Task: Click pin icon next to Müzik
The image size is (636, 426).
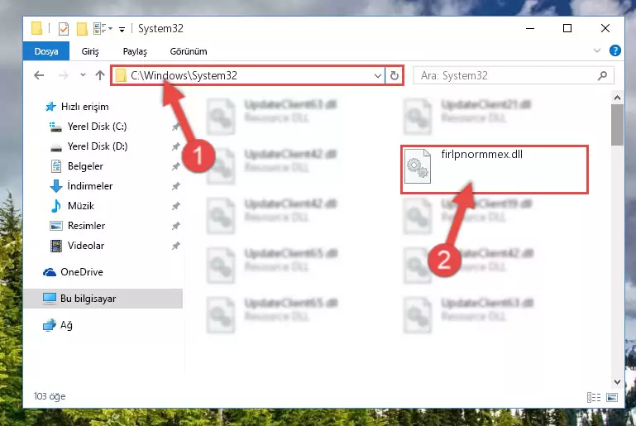Action: click(x=175, y=207)
